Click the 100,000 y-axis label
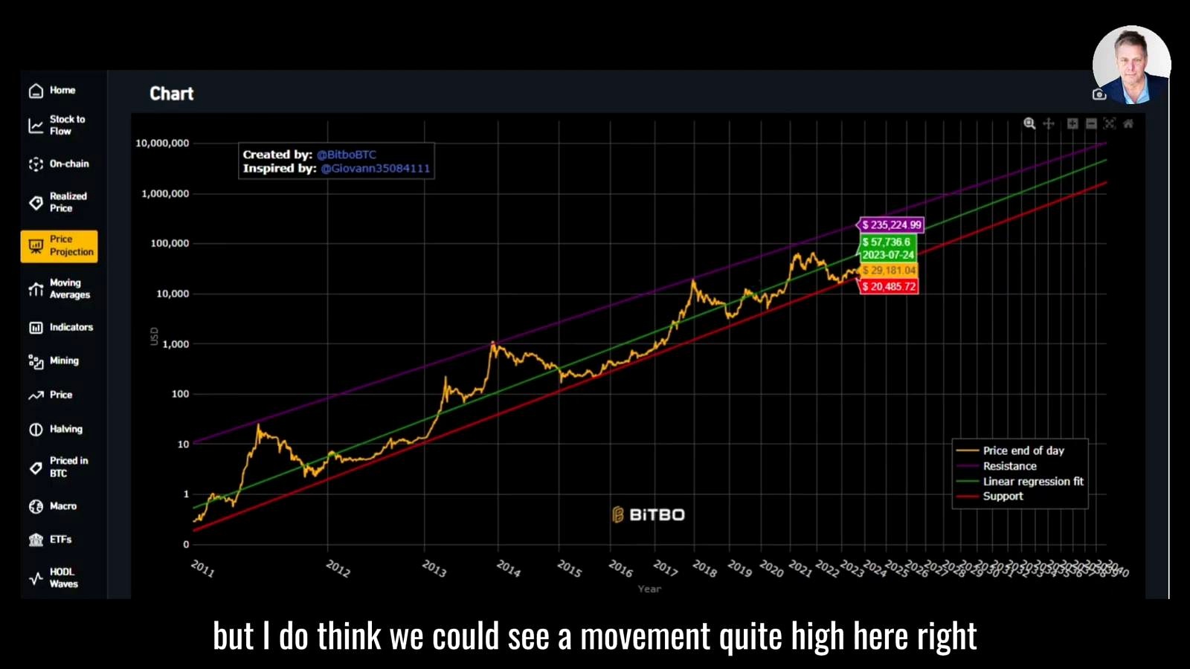 tap(170, 244)
